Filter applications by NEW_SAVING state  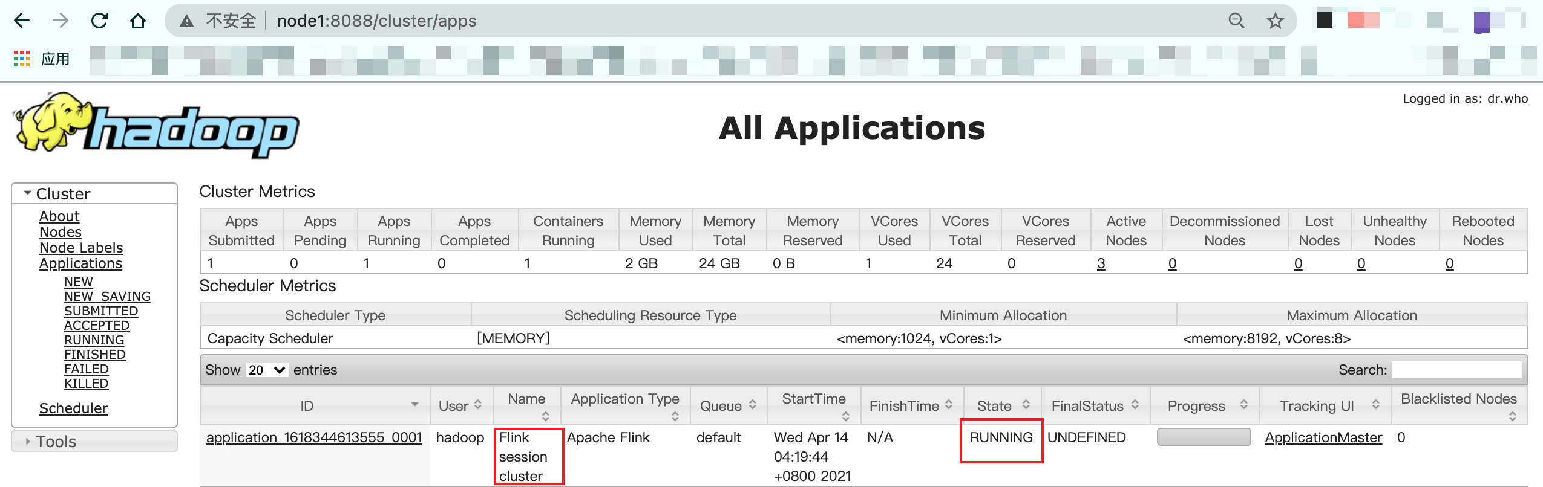[x=108, y=297]
